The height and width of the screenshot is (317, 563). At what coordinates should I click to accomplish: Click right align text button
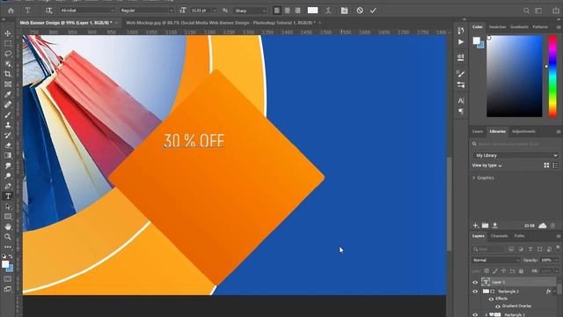pyautogui.click(x=297, y=11)
